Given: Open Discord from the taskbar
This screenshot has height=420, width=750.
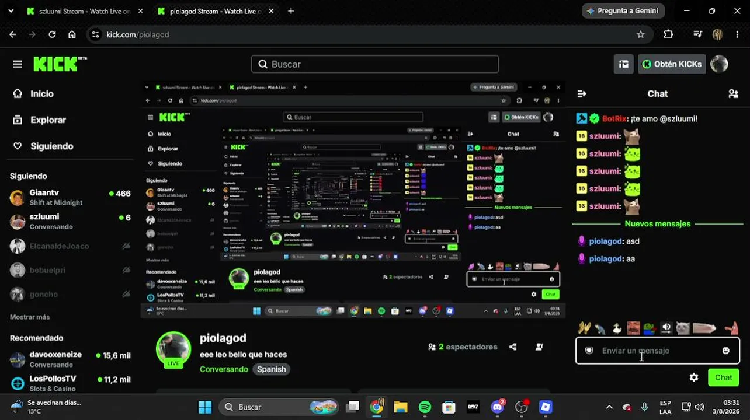Looking at the screenshot, I should pos(498,407).
